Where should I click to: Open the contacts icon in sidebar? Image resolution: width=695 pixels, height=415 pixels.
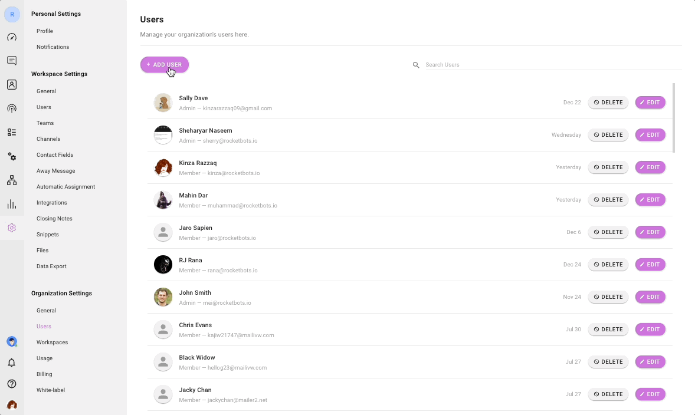[x=12, y=85]
